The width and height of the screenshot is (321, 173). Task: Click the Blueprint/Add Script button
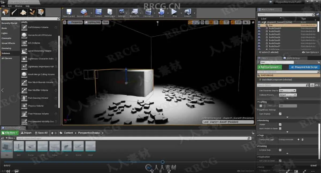pyautogui.click(x=304, y=67)
